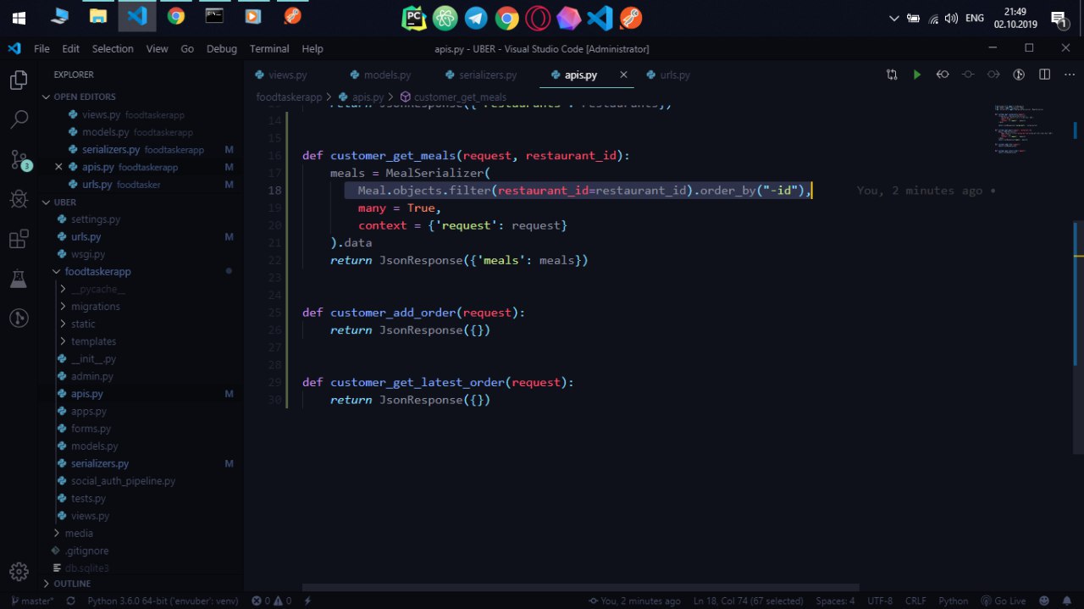Open More Actions ellipsis in editor toolbar
The width and height of the screenshot is (1084, 609).
point(1069,75)
